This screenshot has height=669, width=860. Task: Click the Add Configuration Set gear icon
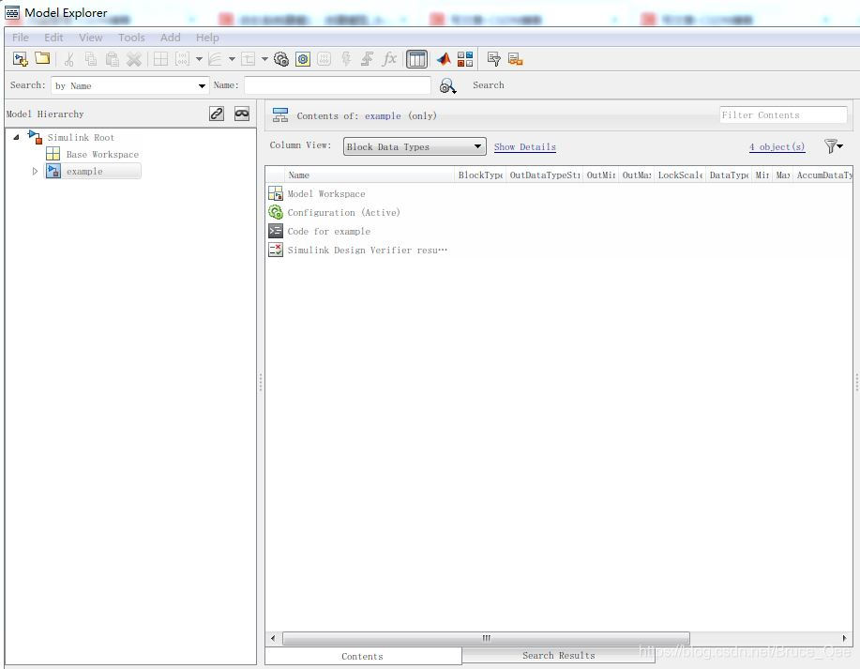click(281, 59)
